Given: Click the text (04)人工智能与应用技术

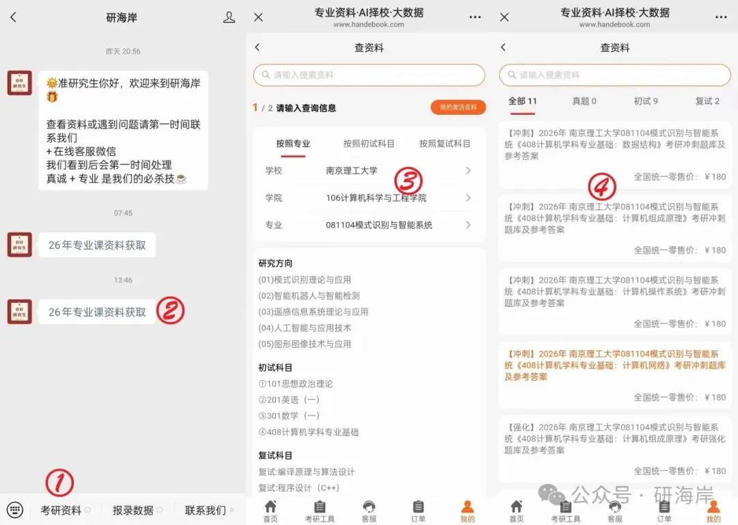Looking at the screenshot, I should 305,327.
